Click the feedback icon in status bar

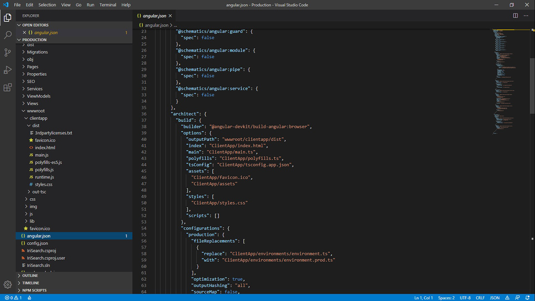tap(518, 298)
